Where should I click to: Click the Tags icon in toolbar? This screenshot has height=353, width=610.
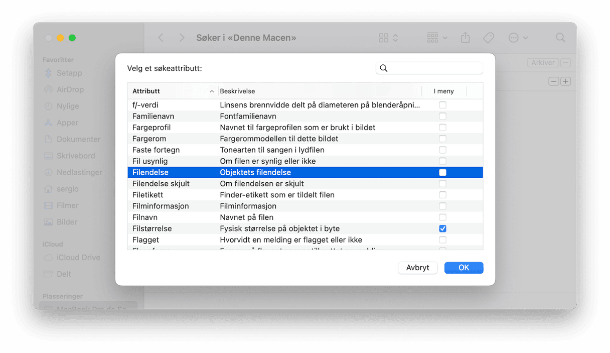click(x=488, y=38)
